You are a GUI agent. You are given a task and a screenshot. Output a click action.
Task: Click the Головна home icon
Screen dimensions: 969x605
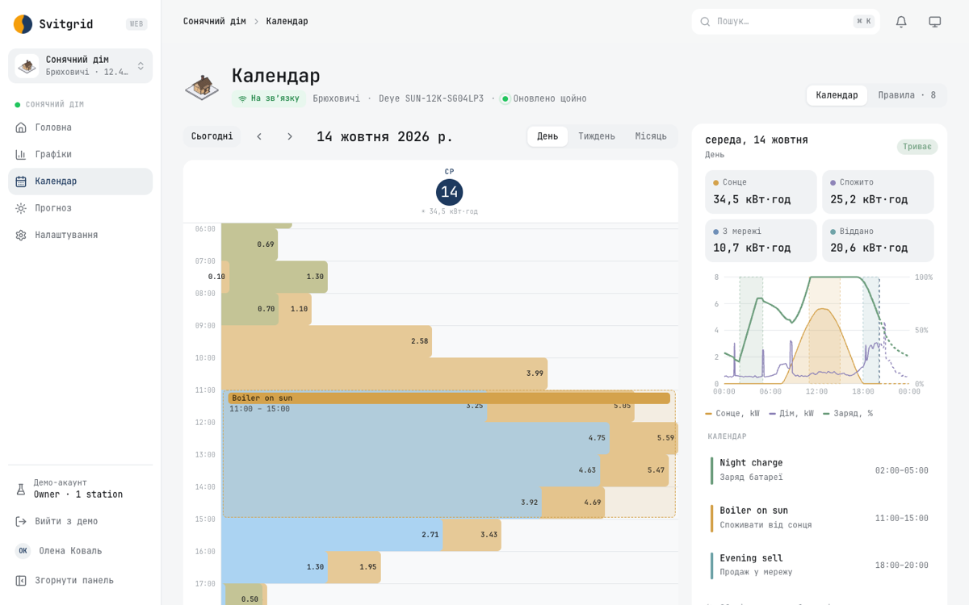pyautogui.click(x=21, y=127)
